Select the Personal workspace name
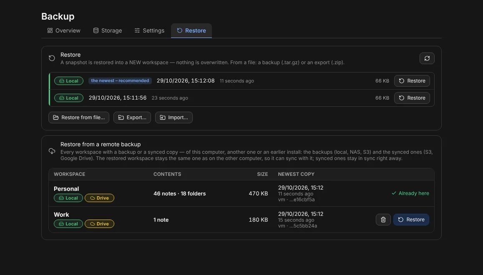Image resolution: width=483 pixels, height=275 pixels. pos(66,189)
